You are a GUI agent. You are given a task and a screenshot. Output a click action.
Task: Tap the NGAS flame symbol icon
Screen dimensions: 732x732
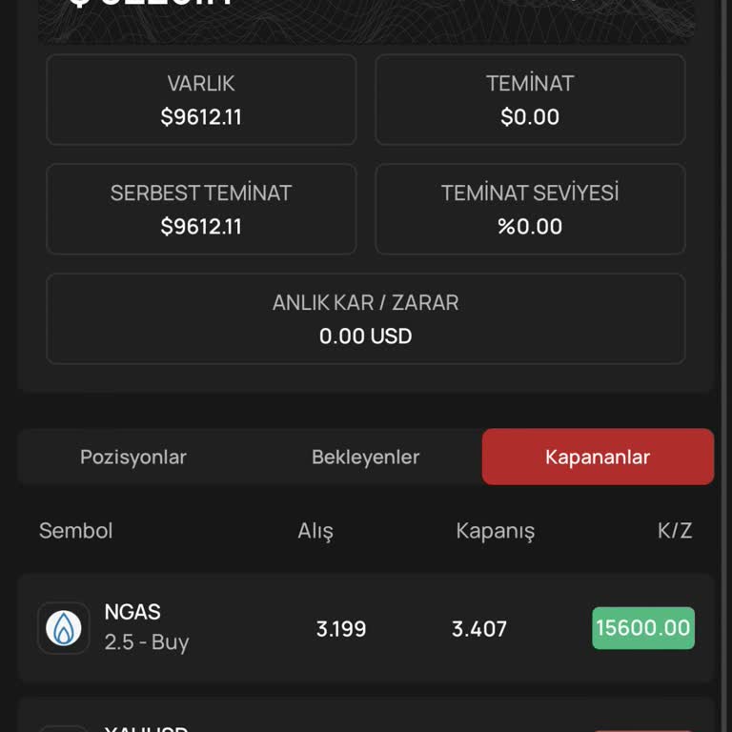pos(64,628)
